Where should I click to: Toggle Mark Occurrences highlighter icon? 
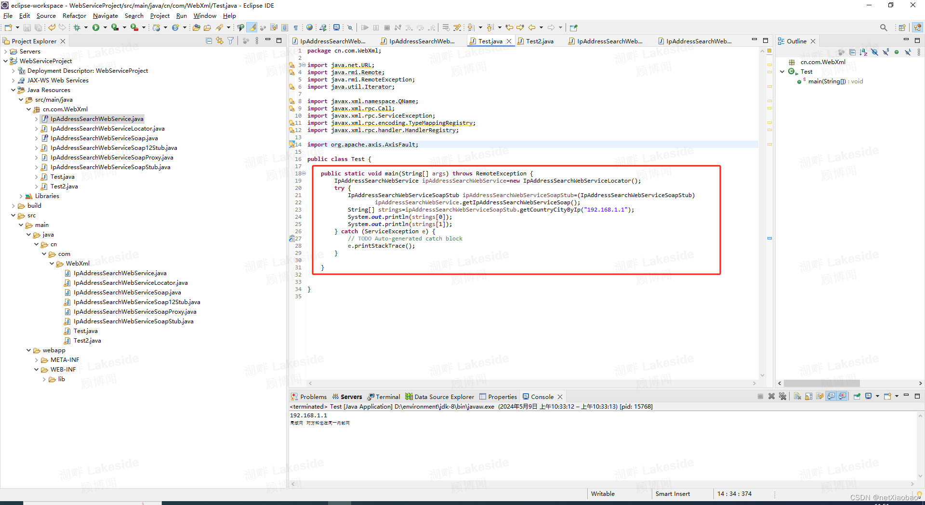coord(252,27)
